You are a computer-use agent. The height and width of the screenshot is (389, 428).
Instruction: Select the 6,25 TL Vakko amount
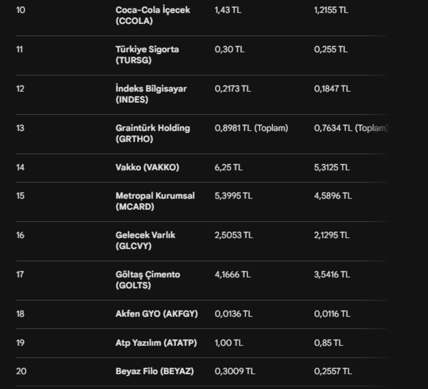click(229, 167)
